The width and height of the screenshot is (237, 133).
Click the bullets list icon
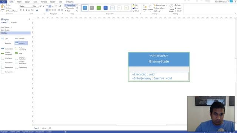click(56, 6)
